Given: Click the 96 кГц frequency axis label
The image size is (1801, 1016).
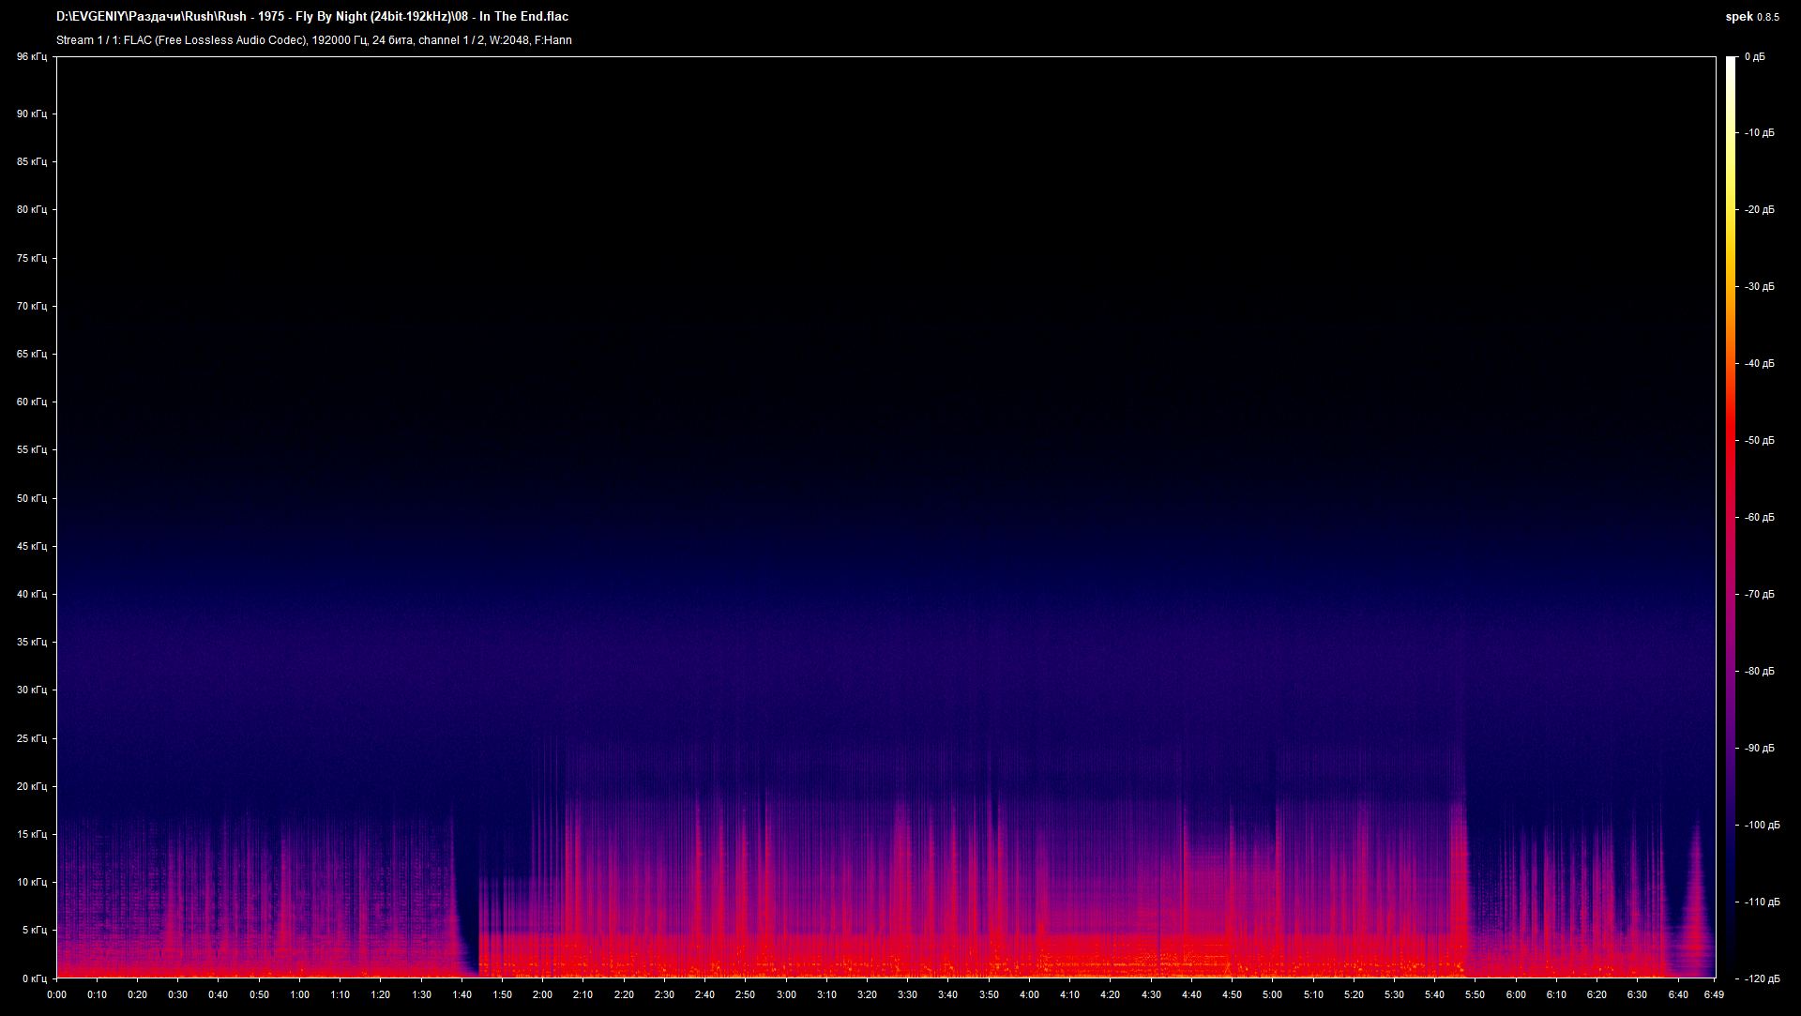Looking at the screenshot, I should 32,57.
